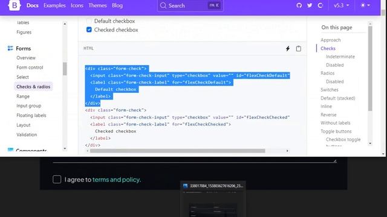Jump to Indeterminate in page contents
The height and width of the screenshot is (217, 387).
[x=340, y=57]
